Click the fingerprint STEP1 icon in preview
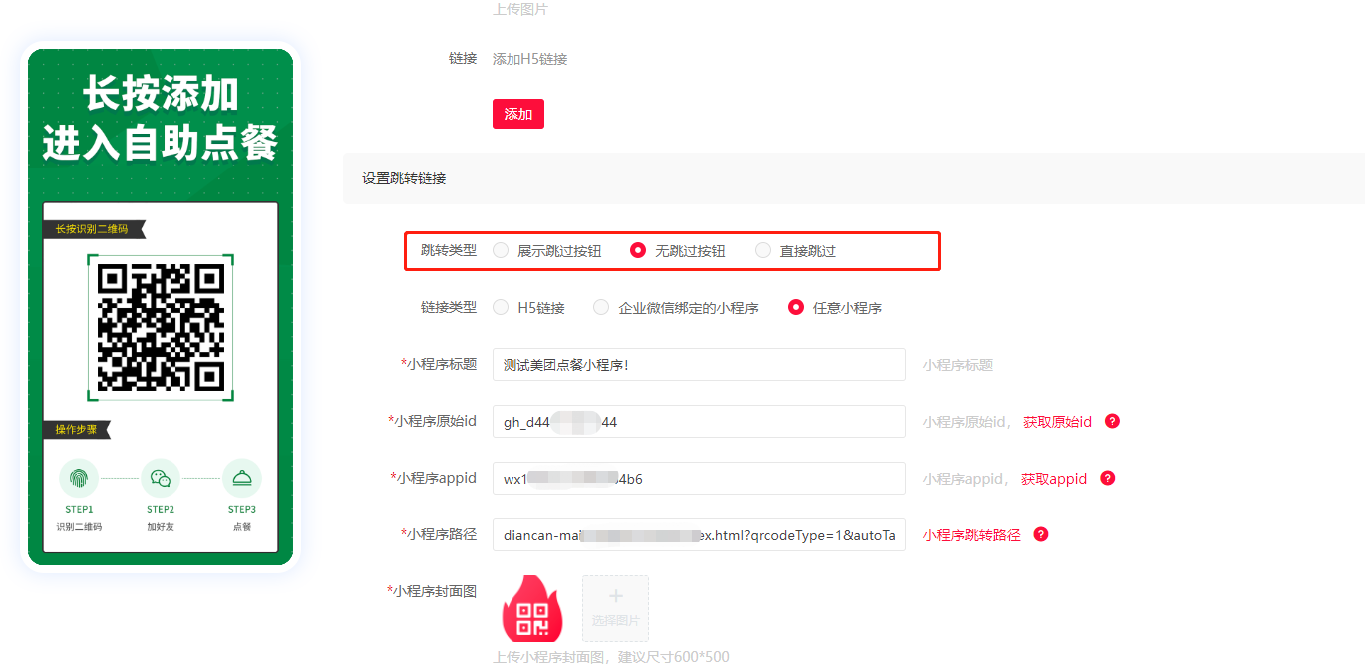1365x671 pixels. tap(79, 479)
